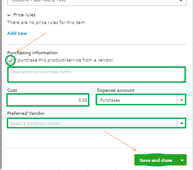Click the Save and close button

[156, 160]
